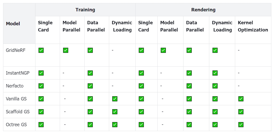Select the Scaffold GS row label
Screen dimensions: 275x136
pos(18,112)
